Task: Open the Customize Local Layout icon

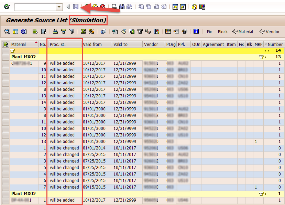Action: click(x=202, y=7)
